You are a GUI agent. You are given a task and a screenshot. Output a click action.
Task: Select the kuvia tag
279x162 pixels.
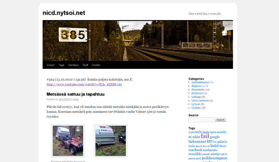tap(206, 146)
